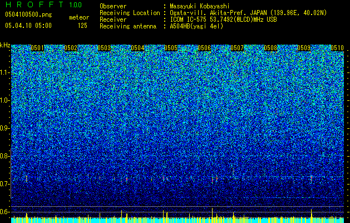Click the 0507 time marker
Image resolution: width=350 pixels, height=223 pixels.
coord(237,48)
